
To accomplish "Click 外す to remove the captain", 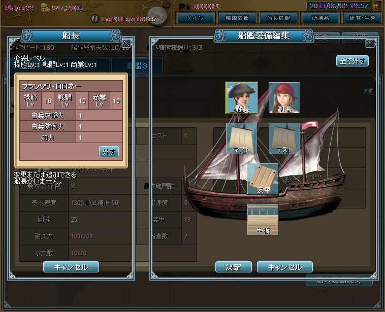I will point(109,152).
